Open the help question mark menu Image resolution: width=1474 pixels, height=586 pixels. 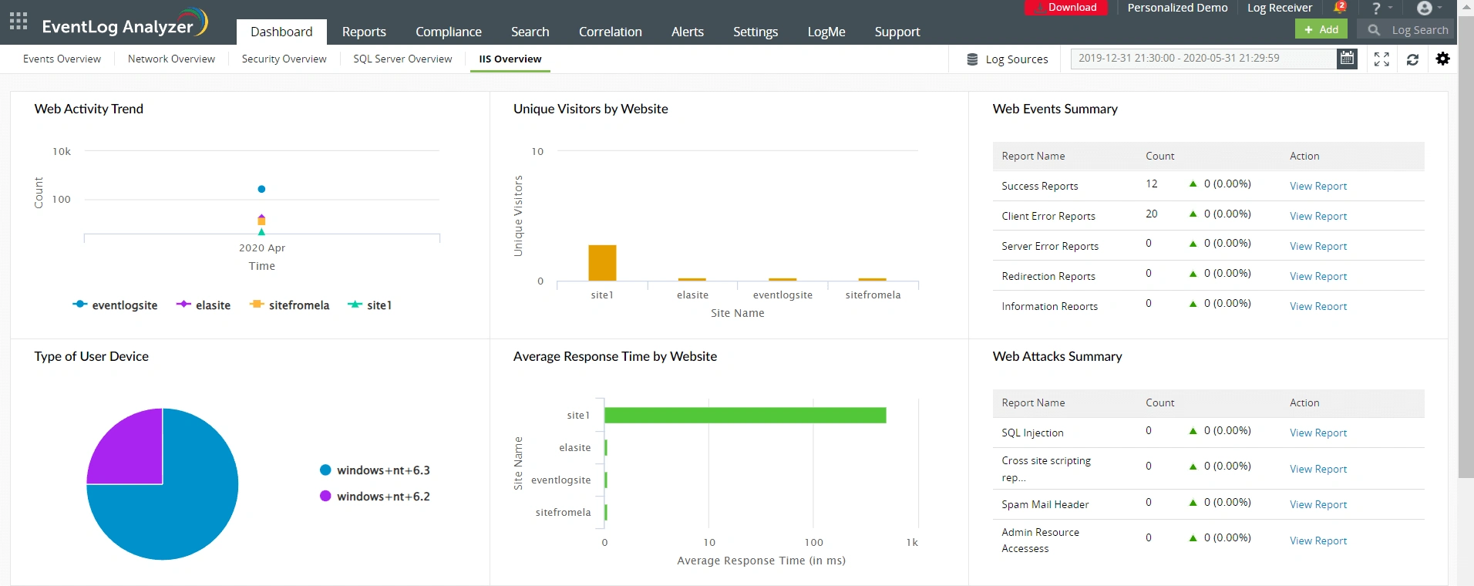[1376, 8]
